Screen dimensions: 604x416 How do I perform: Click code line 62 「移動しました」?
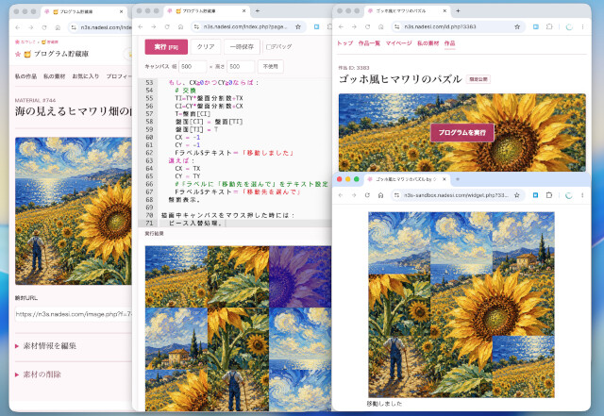tap(235, 153)
